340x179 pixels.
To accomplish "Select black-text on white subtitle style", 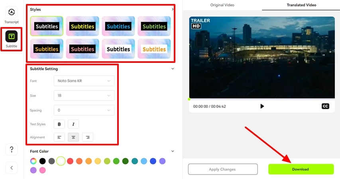I will coord(118,49).
